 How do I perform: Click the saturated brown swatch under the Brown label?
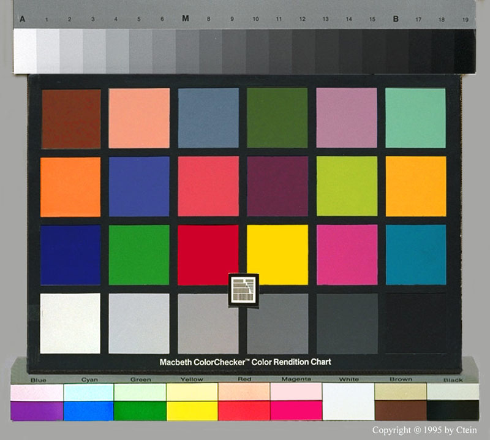click(x=401, y=410)
